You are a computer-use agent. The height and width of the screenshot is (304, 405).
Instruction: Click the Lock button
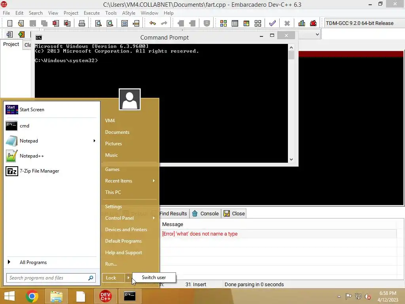pyautogui.click(x=113, y=277)
